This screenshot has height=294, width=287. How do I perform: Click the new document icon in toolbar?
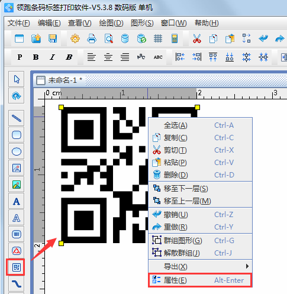[19, 38]
